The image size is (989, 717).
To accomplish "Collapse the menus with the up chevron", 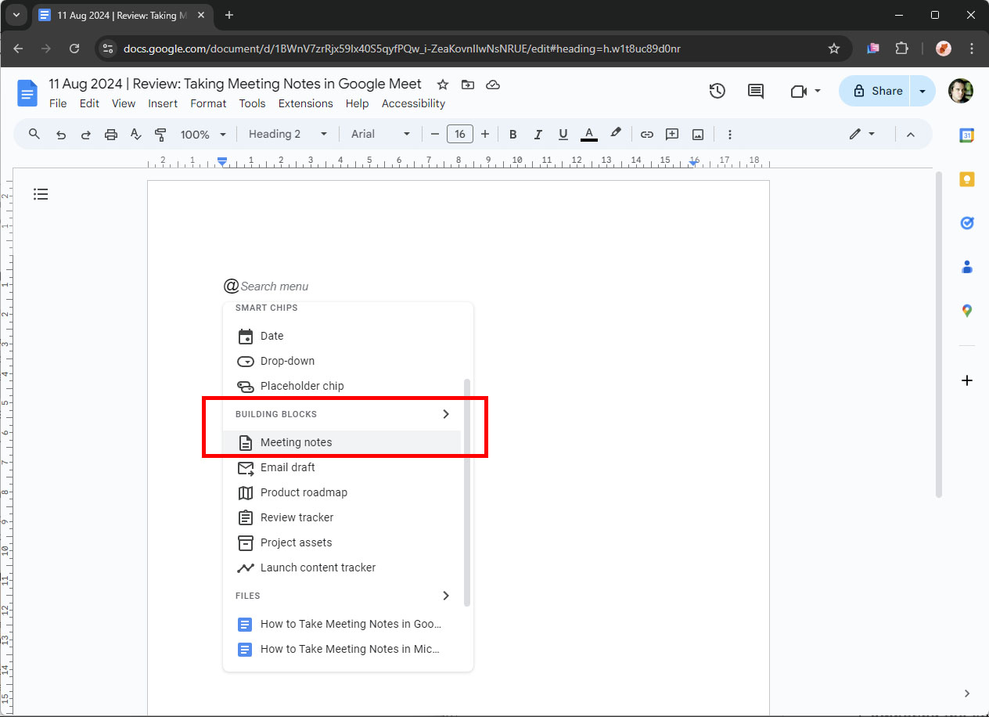I will 911,135.
